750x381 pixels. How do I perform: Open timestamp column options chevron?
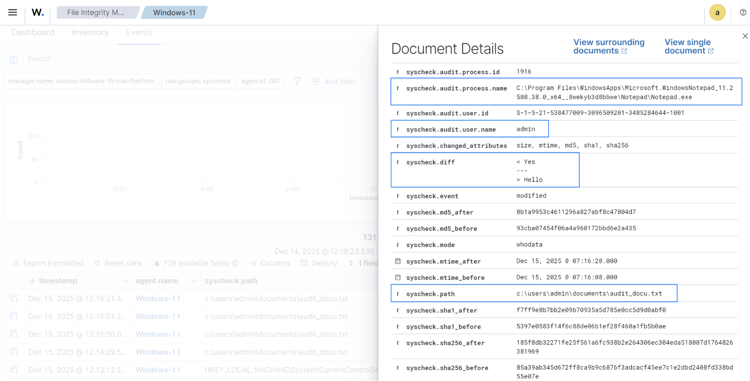coord(125,281)
